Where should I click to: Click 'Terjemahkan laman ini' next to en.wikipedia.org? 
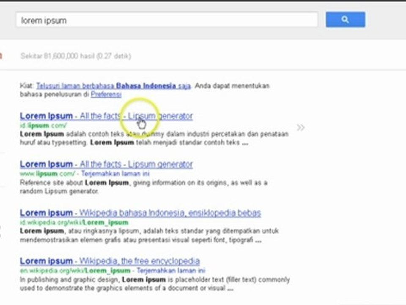pyautogui.click(x=171, y=271)
